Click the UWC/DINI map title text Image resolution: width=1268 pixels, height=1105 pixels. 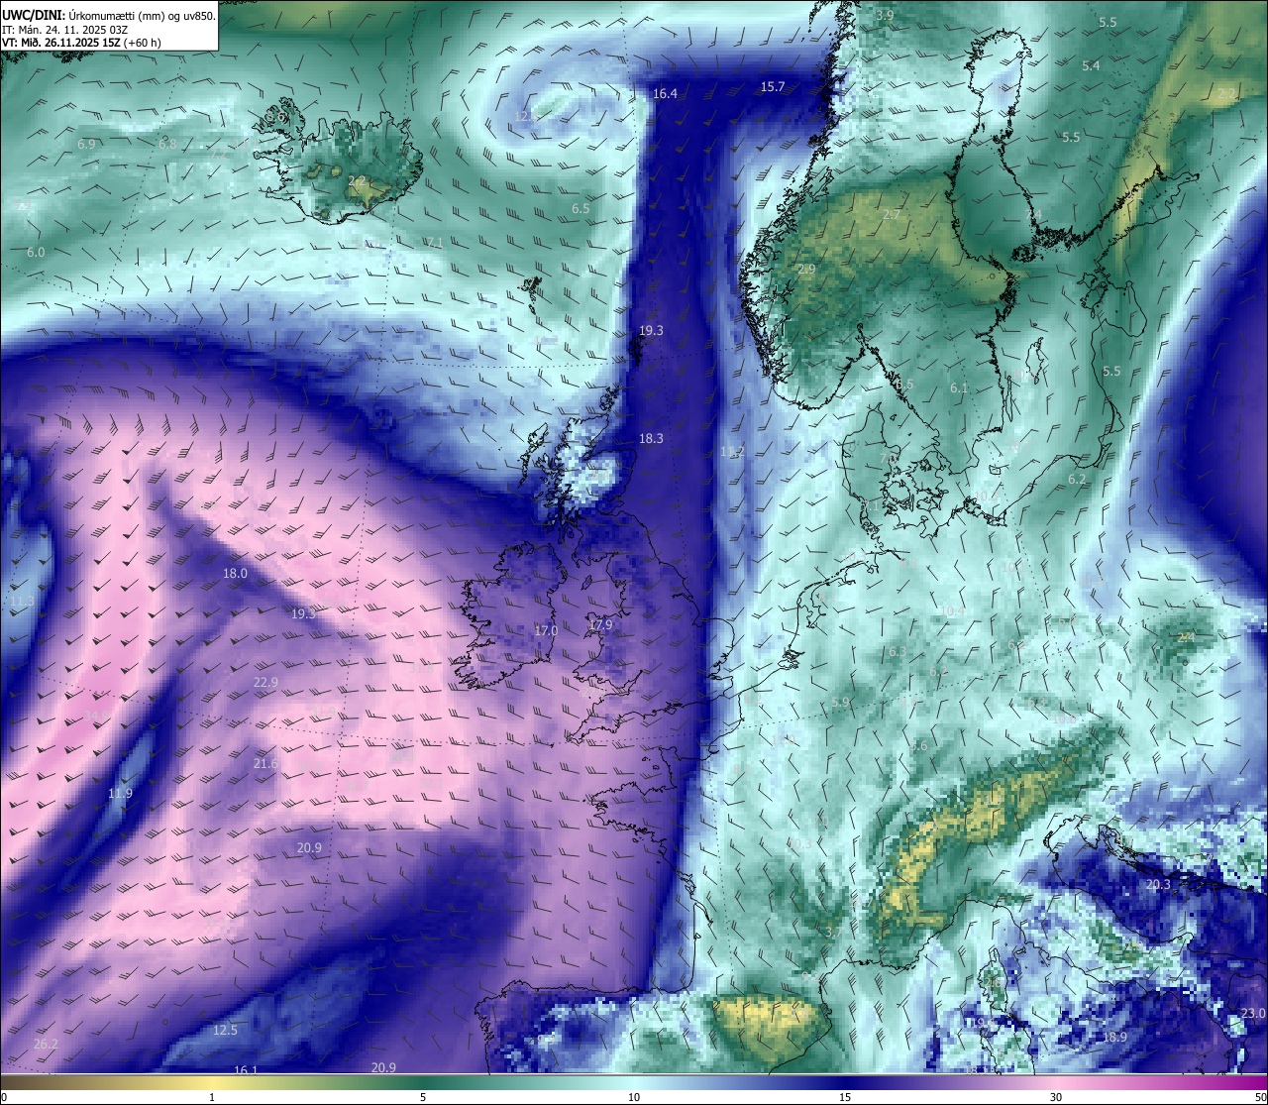pyautogui.click(x=108, y=15)
